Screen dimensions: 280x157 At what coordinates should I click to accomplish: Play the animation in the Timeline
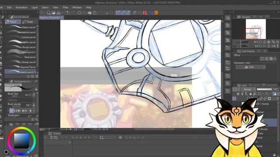(80, 138)
